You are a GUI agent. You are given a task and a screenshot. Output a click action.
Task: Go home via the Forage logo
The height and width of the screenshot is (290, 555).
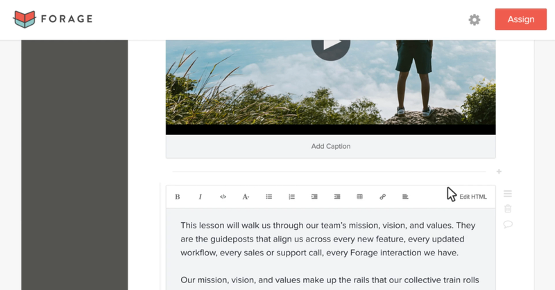click(53, 19)
